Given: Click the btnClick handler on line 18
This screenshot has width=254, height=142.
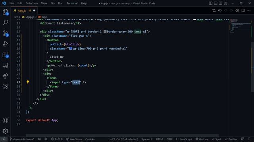Looking at the screenshot, I should (72, 44).
